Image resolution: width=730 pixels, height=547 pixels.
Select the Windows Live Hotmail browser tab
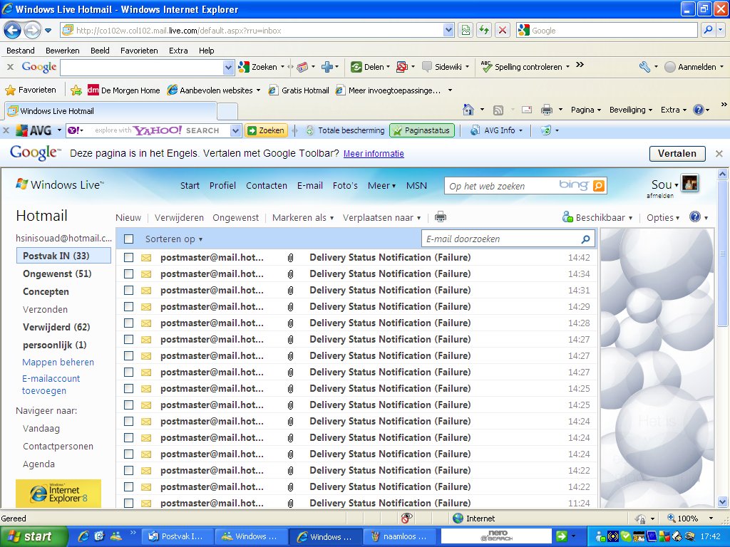(110, 110)
